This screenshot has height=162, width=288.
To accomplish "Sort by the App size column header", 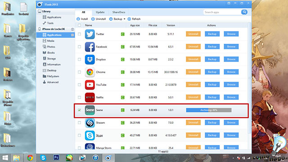I will [135, 25].
